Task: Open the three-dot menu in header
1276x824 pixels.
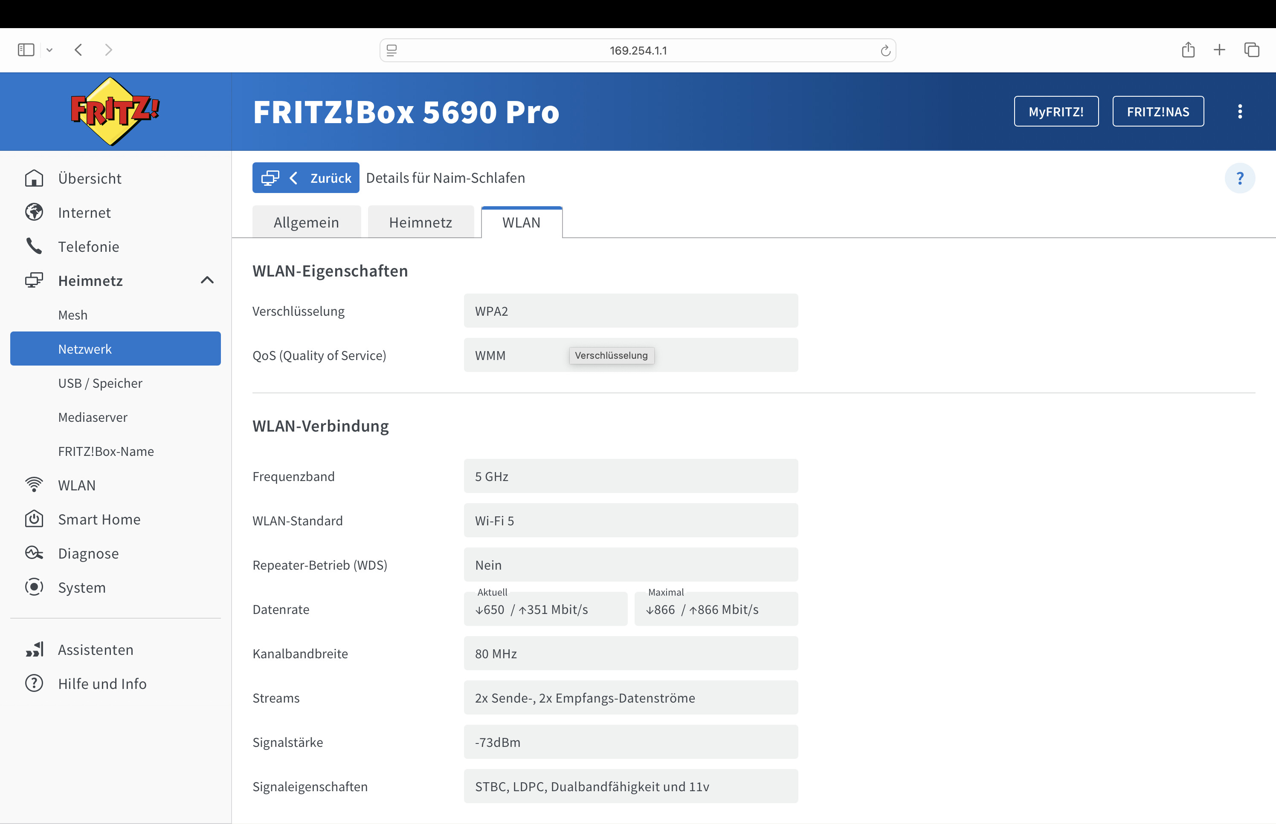Action: (x=1240, y=111)
